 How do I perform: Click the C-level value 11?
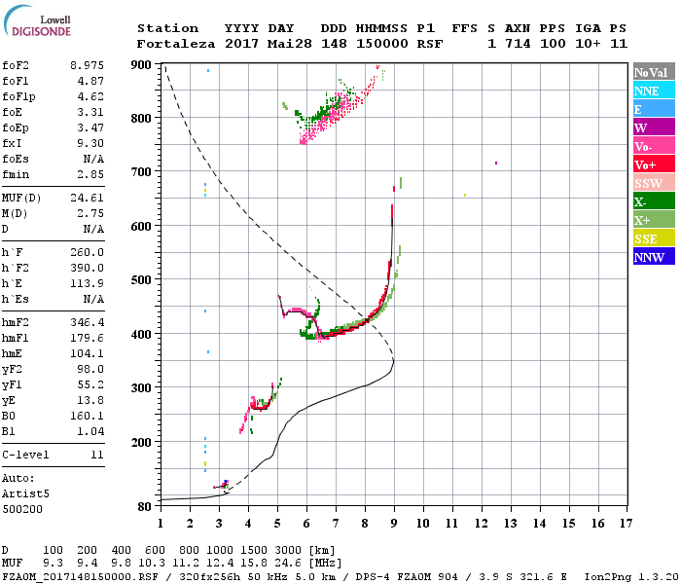click(97, 455)
